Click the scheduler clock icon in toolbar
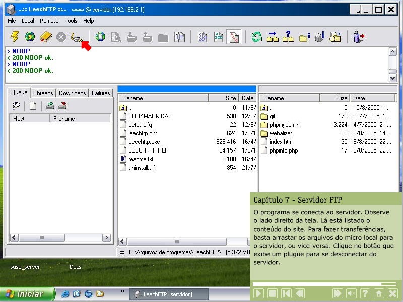This screenshot has width=403, height=302. tap(335, 37)
